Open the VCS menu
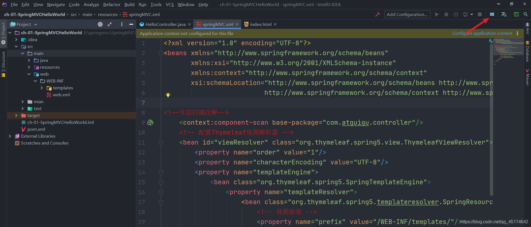 pos(169,4)
